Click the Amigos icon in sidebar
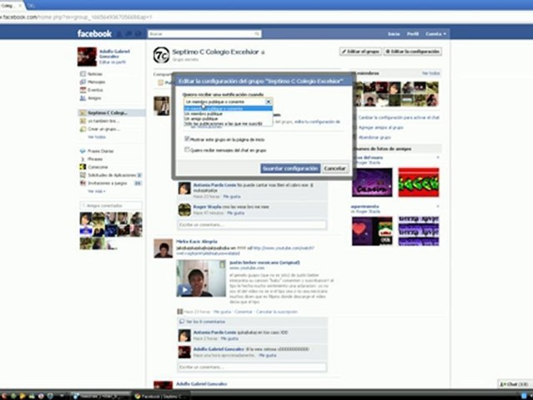533x400 pixels. [83, 98]
